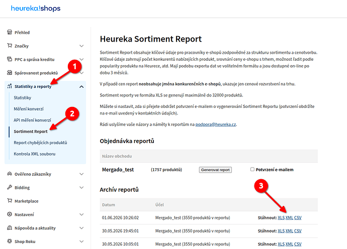Open Měření konverzí submenu item

[29, 109]
